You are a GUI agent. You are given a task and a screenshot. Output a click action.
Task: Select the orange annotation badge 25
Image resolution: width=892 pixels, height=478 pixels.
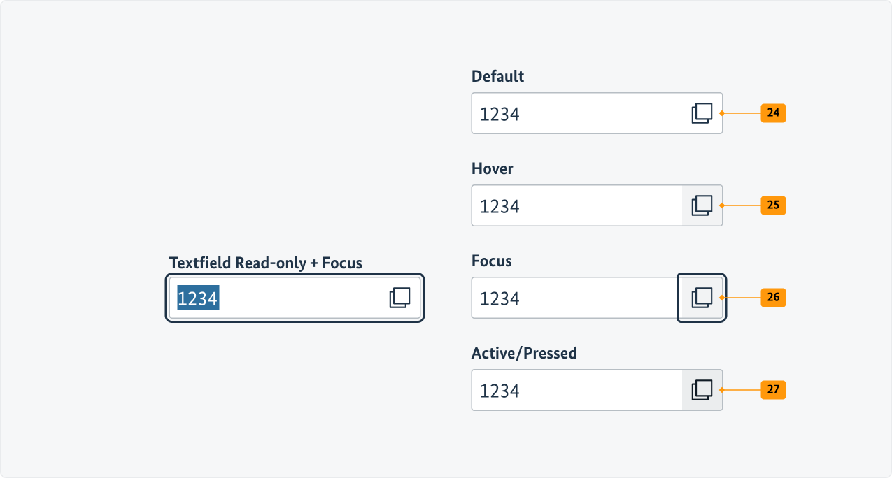tap(773, 205)
